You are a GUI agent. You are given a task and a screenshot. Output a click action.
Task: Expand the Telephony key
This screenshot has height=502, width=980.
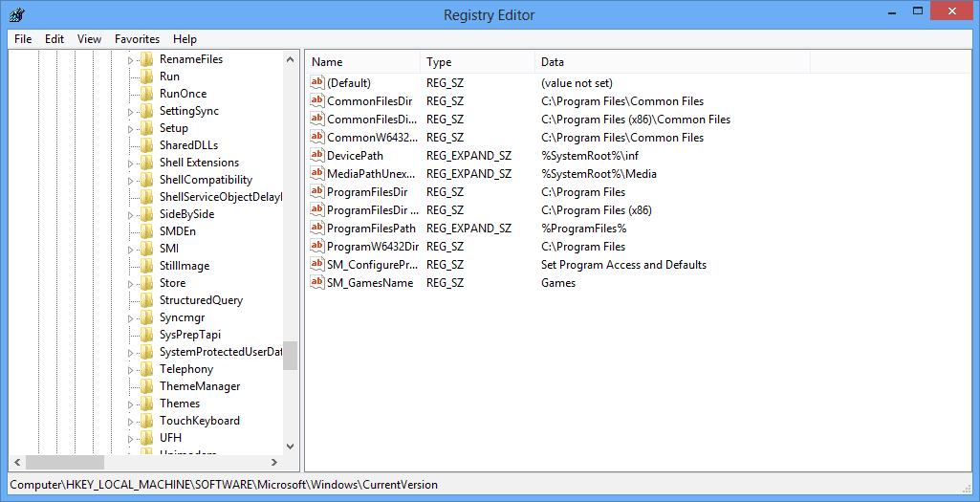131,369
